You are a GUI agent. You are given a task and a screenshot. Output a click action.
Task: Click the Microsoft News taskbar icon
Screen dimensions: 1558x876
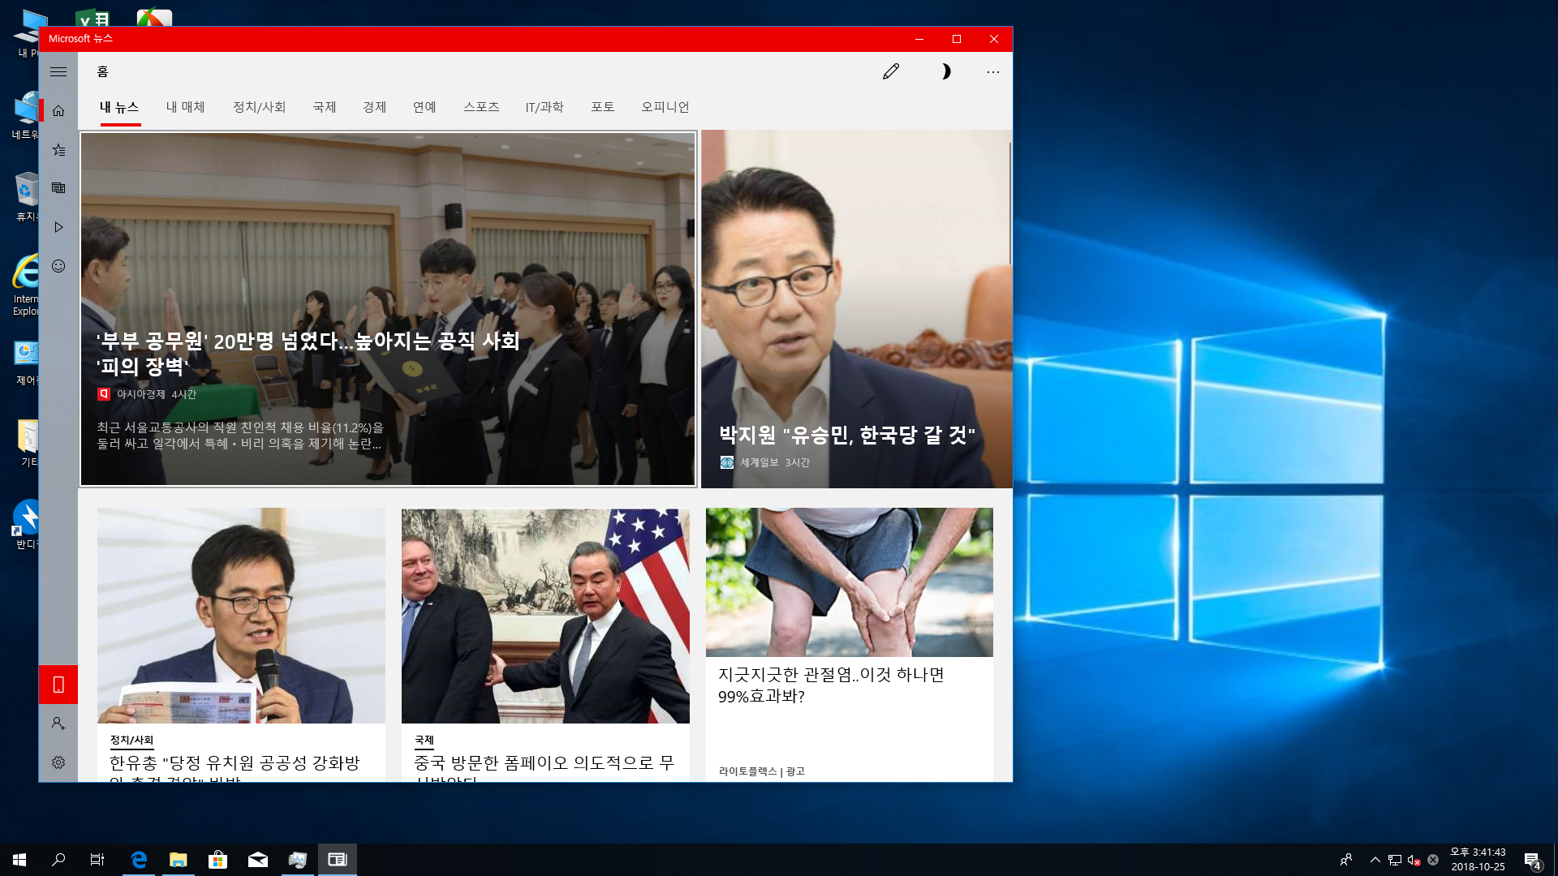coord(338,860)
